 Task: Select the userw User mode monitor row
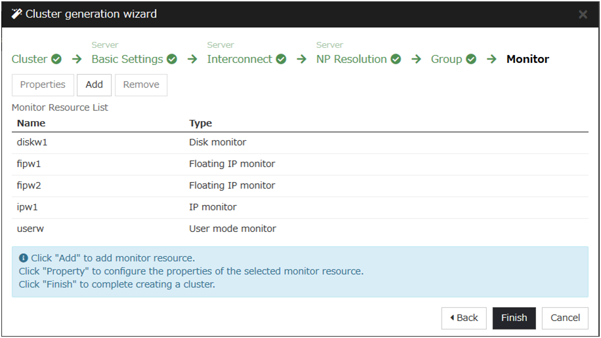coord(300,229)
